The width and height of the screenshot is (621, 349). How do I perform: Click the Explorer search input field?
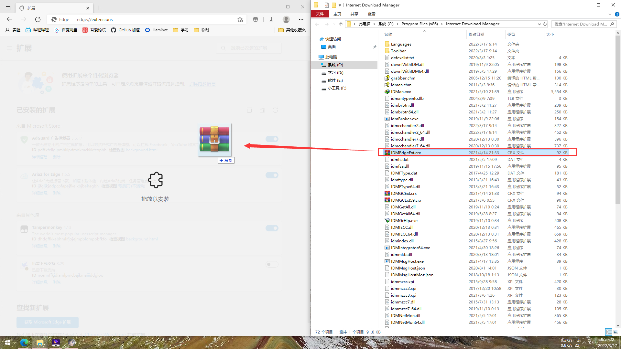581,24
